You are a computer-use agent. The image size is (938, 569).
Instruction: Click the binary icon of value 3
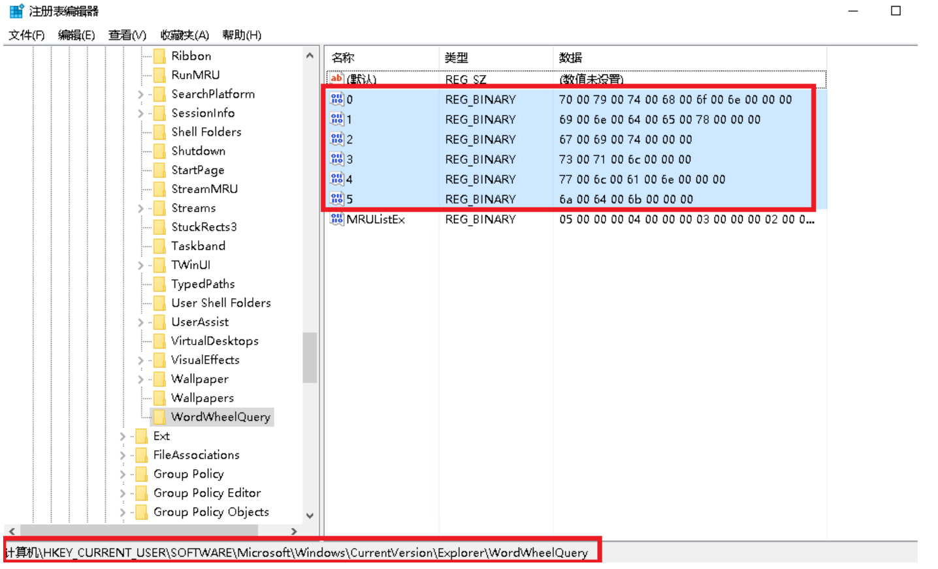click(336, 159)
